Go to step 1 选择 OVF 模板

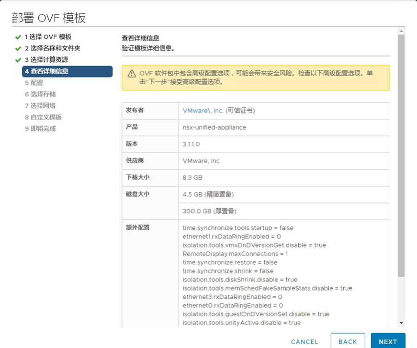point(48,37)
